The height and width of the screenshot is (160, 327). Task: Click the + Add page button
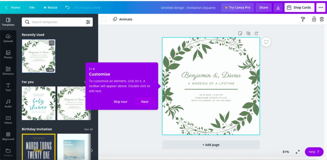[211, 145]
